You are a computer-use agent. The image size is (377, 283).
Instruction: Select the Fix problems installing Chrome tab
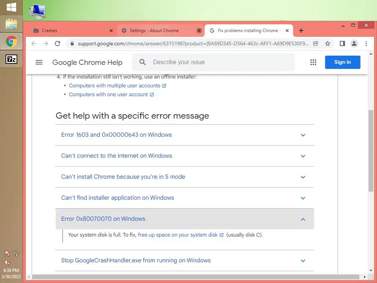[249, 31]
